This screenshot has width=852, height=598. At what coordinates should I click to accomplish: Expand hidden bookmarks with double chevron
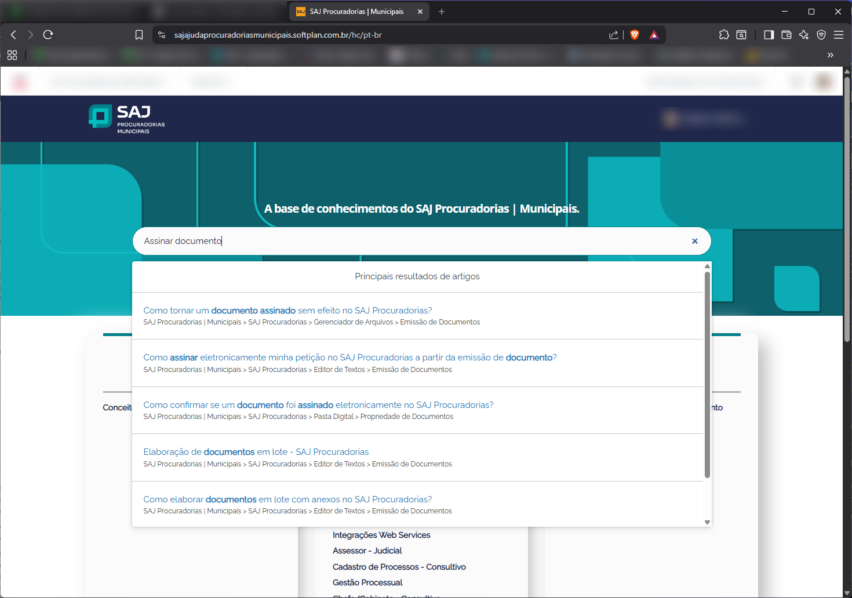pyautogui.click(x=830, y=55)
